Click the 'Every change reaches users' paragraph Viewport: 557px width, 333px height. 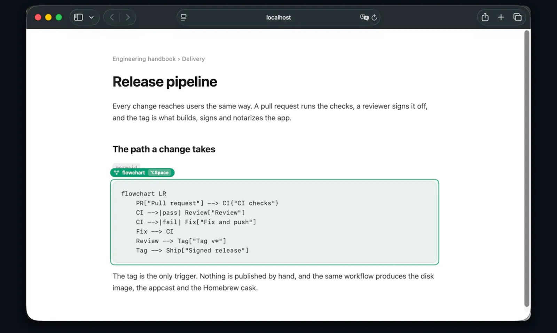pyautogui.click(x=270, y=112)
